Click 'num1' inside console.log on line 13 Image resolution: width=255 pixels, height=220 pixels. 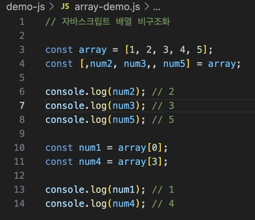coord(124,190)
